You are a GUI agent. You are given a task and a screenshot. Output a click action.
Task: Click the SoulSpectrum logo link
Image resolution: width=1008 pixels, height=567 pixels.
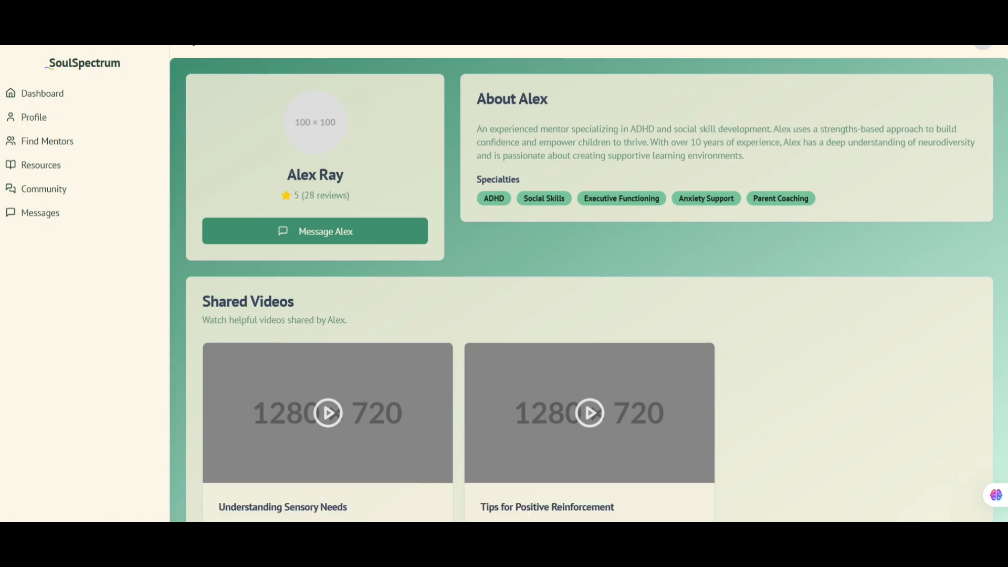(84, 63)
